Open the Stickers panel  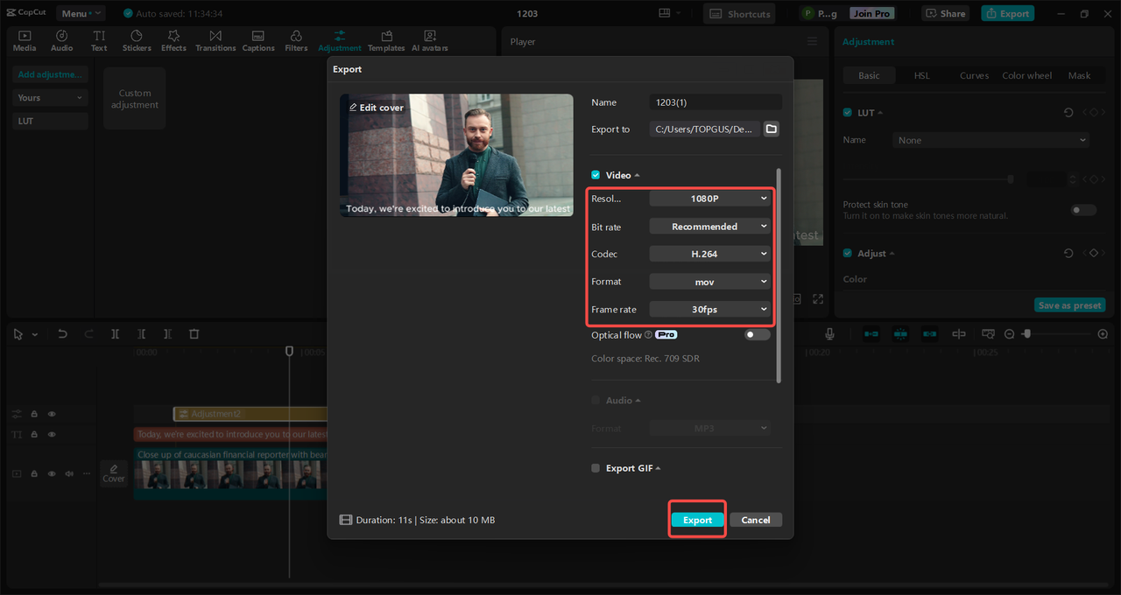tap(137, 40)
